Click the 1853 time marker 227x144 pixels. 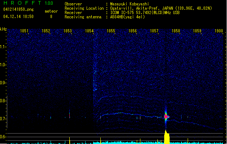pos(67,31)
